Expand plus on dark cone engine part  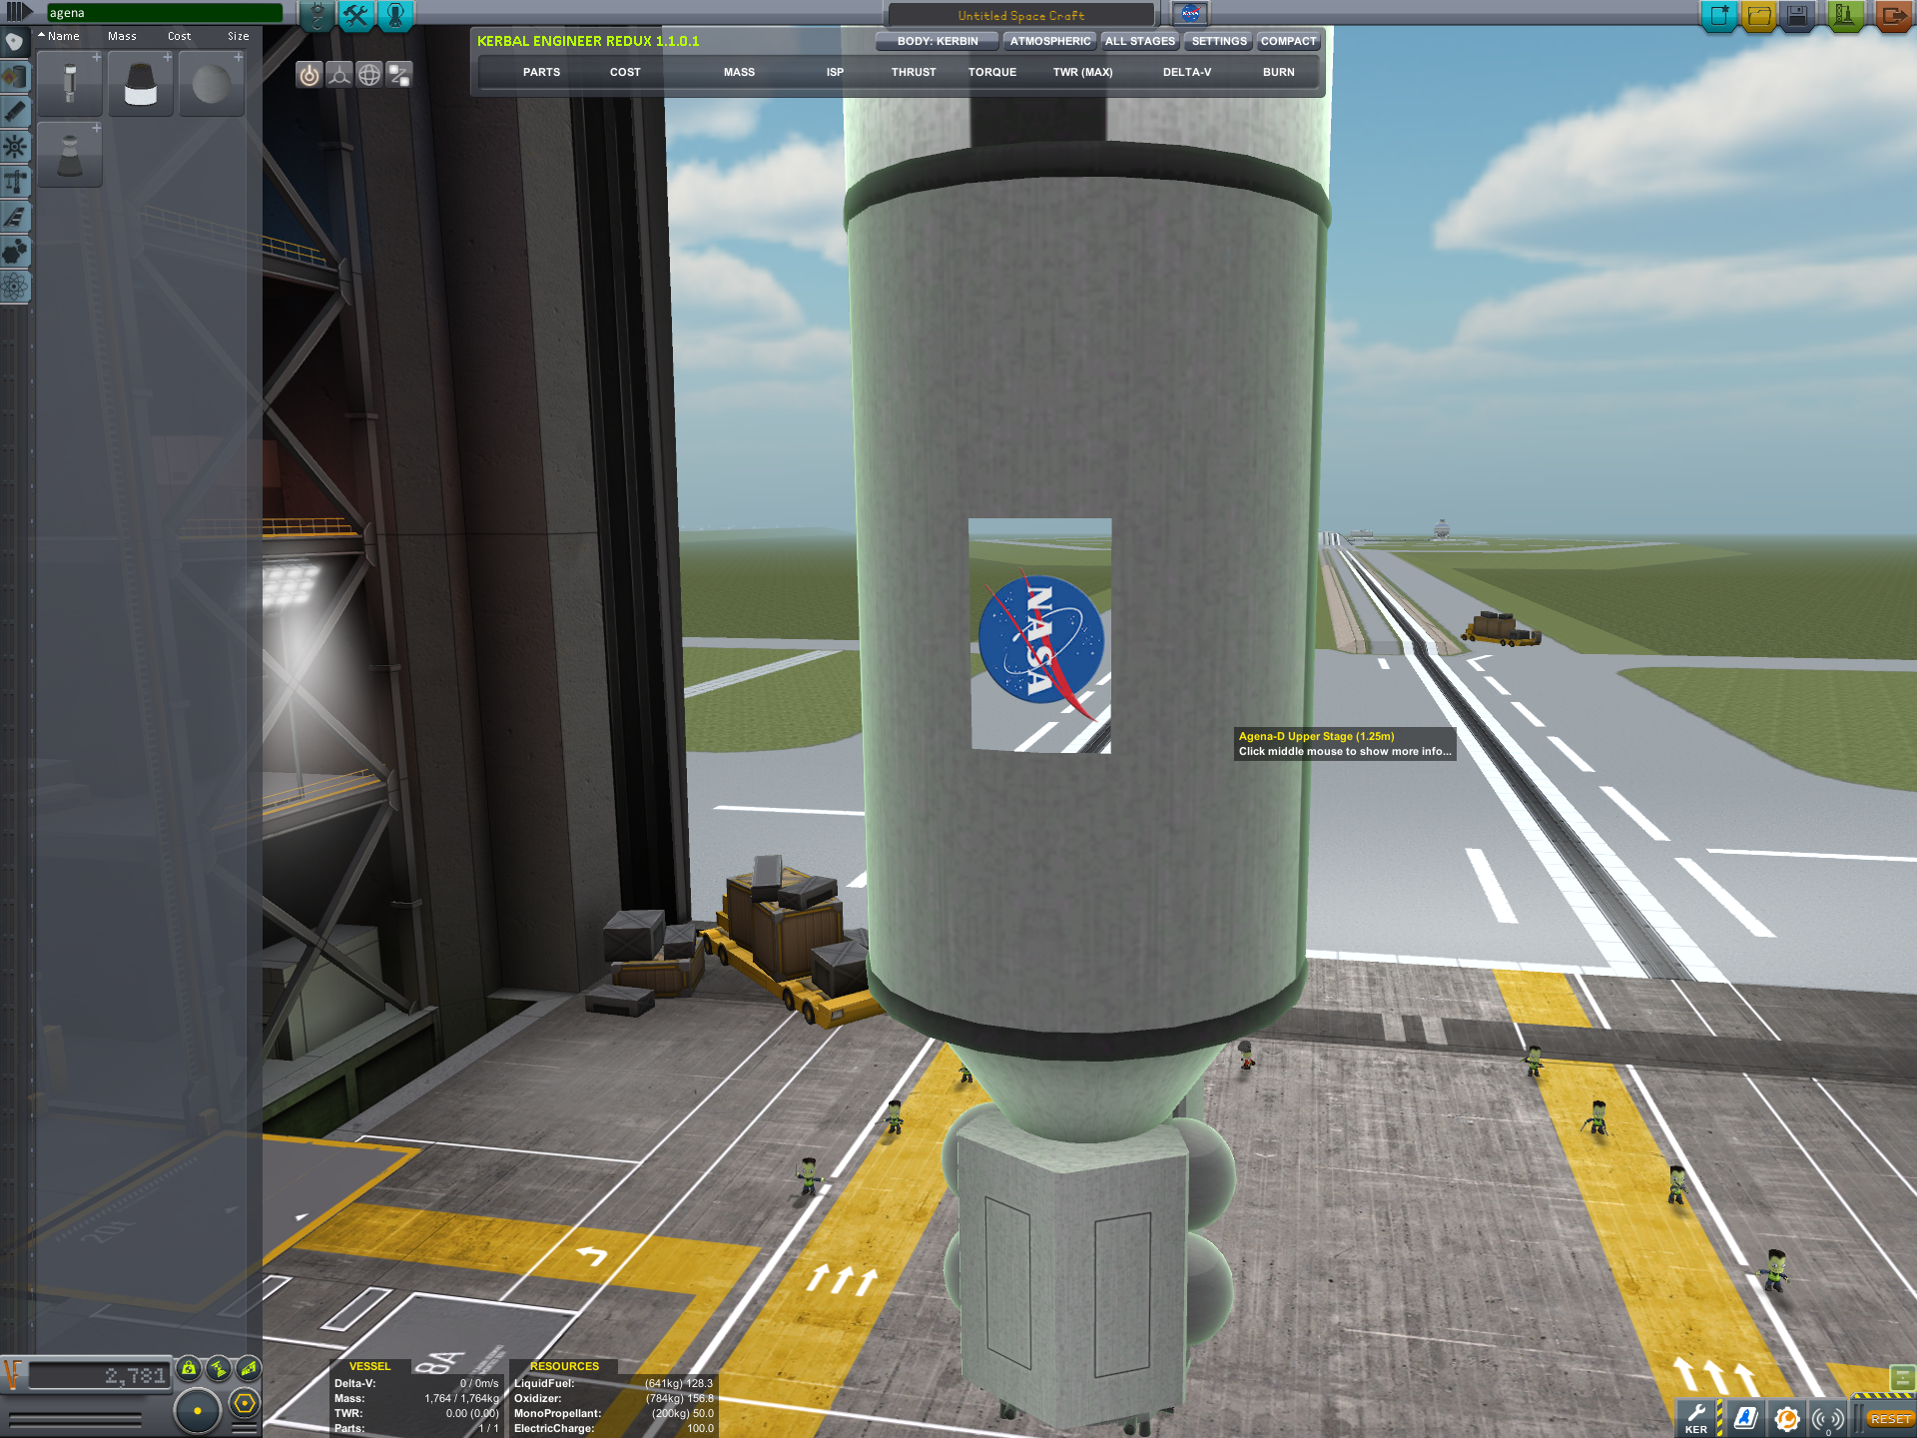(x=97, y=129)
